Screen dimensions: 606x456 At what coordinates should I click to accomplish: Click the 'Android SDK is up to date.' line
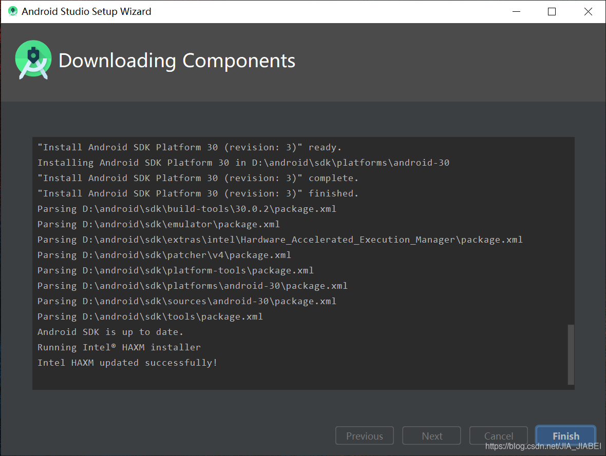[110, 332]
